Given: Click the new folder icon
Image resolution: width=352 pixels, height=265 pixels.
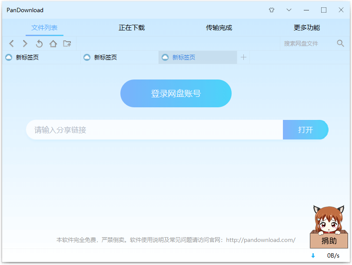Looking at the screenshot, I should pyautogui.click(x=67, y=43).
